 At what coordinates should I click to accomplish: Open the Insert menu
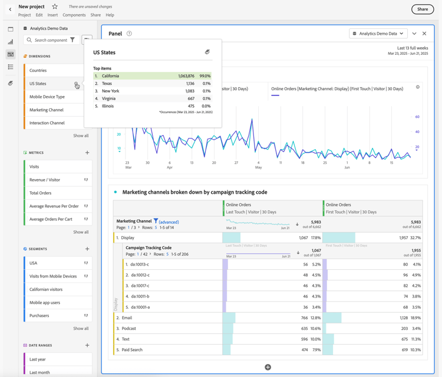[52, 15]
